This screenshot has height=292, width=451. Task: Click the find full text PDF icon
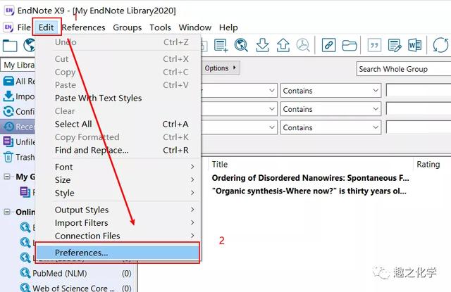pyautogui.click(x=303, y=45)
